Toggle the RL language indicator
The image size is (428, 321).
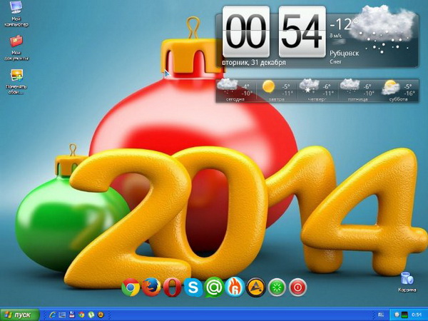point(379,314)
